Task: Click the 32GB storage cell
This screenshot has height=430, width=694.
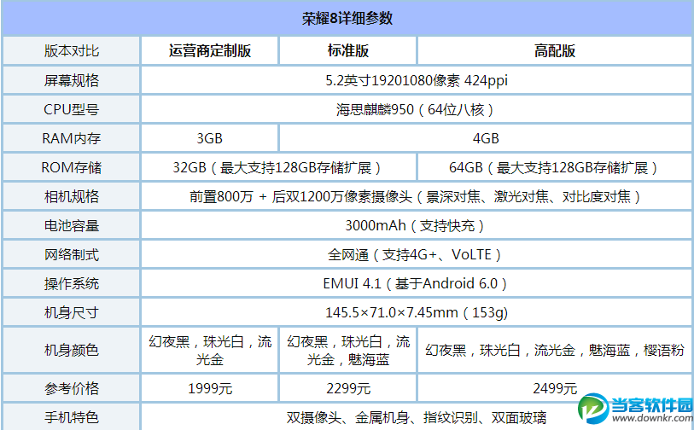Action: [x=278, y=168]
